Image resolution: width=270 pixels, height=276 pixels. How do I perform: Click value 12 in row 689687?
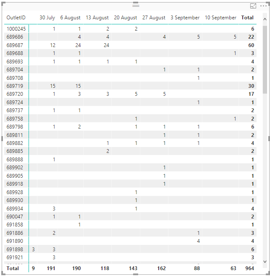coord(52,45)
